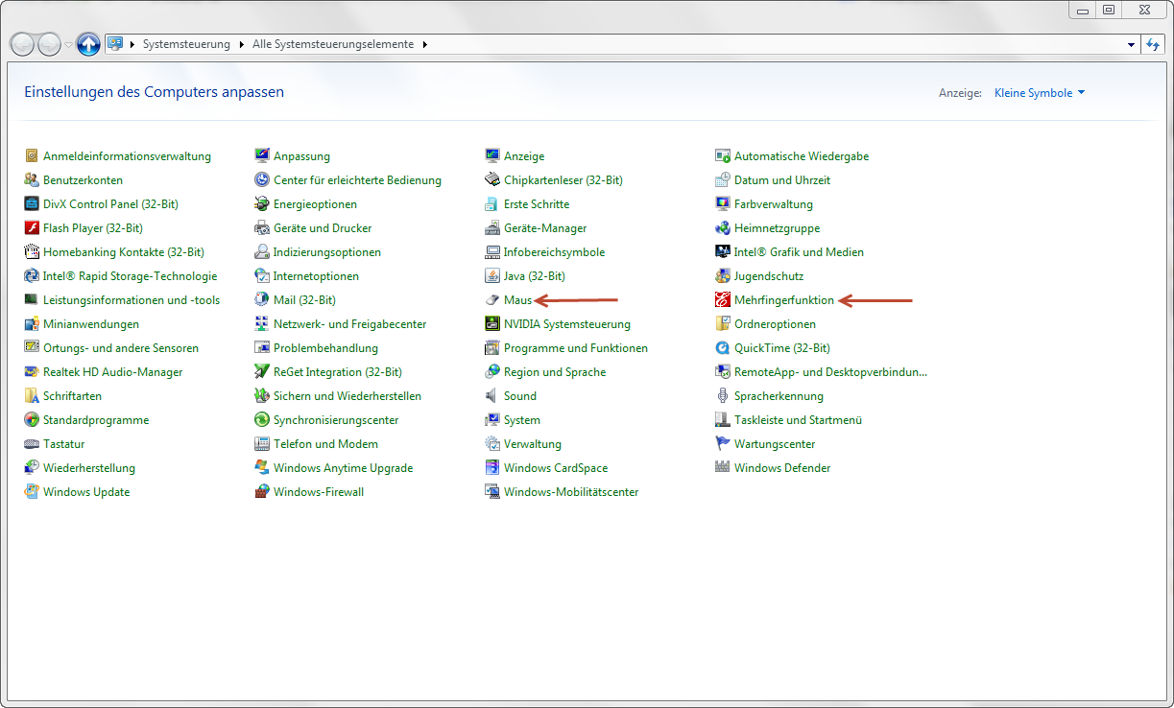Image resolution: width=1174 pixels, height=708 pixels.
Task: Open the Flash Player red icon
Action: click(x=32, y=228)
